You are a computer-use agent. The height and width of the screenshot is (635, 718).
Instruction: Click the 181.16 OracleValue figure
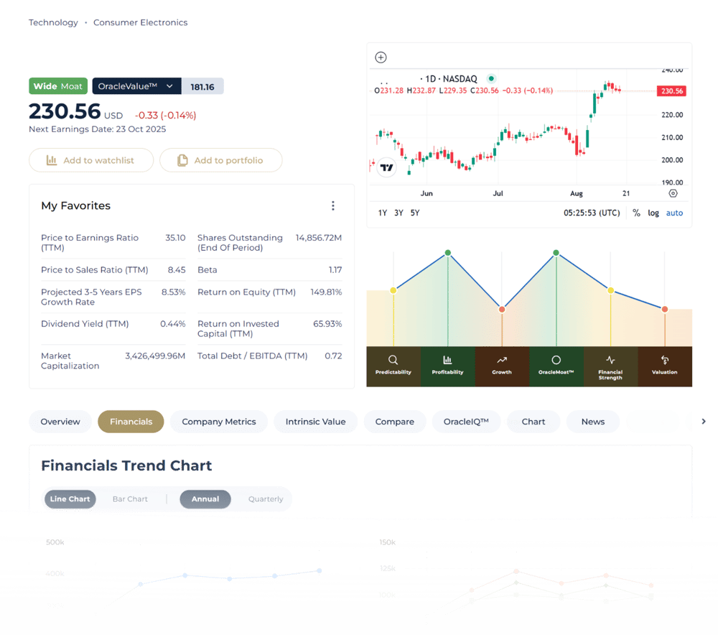click(202, 87)
